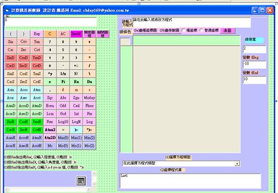Viewport: 278px width, 193px height.
Task: Click the tEnd field showing 10
Action: click(x=254, y=80)
